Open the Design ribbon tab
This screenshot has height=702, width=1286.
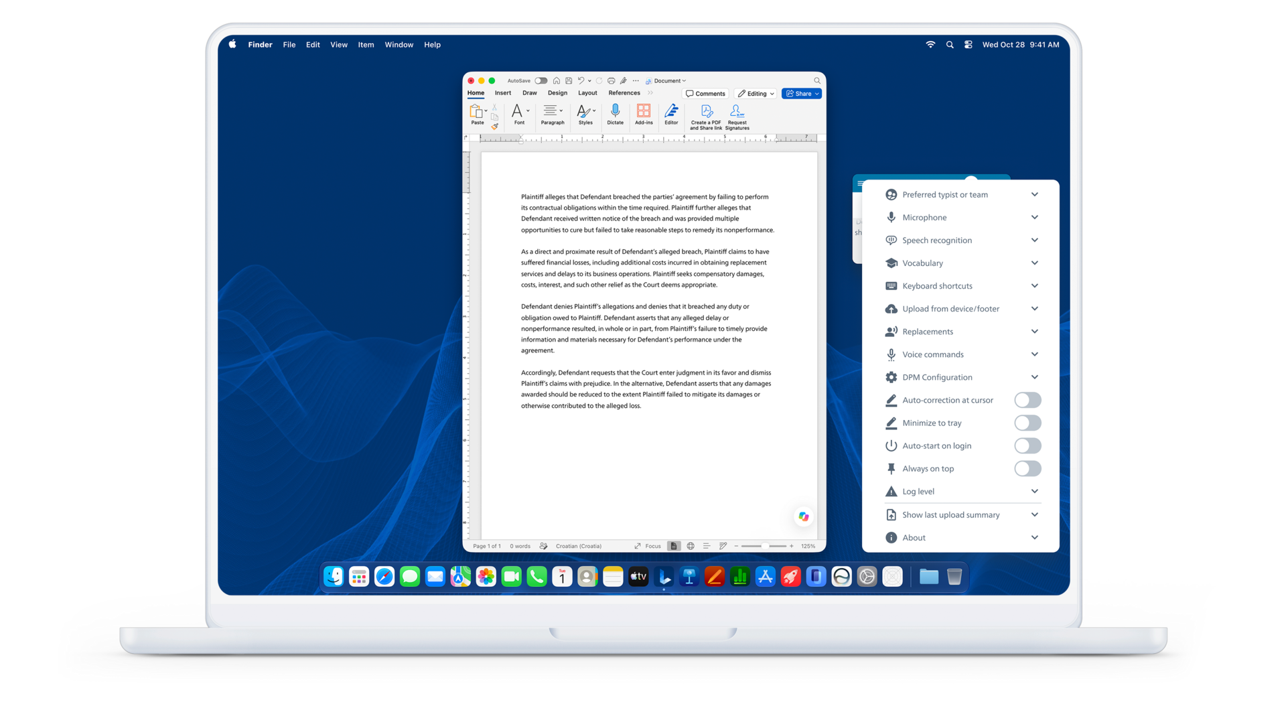click(557, 93)
